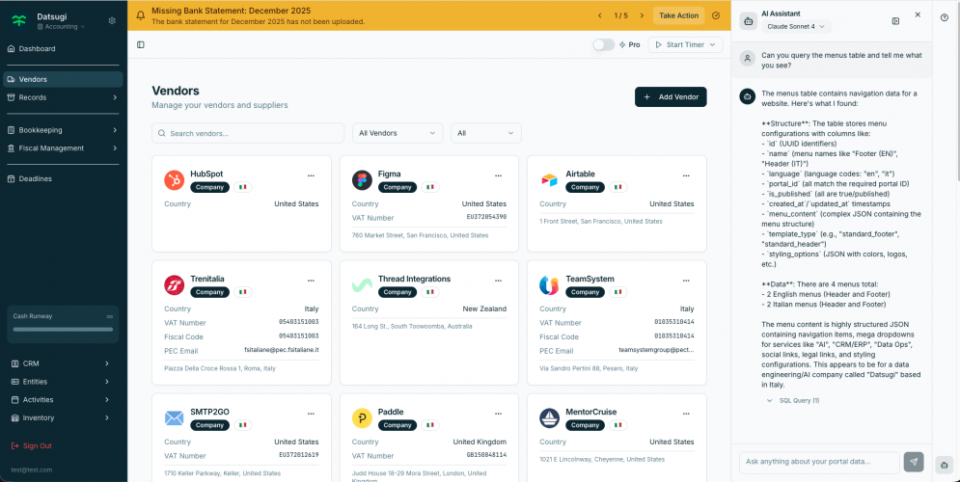Viewport: 960px width, 482px height.
Task: Click Sign Out
Action: [x=32, y=446]
